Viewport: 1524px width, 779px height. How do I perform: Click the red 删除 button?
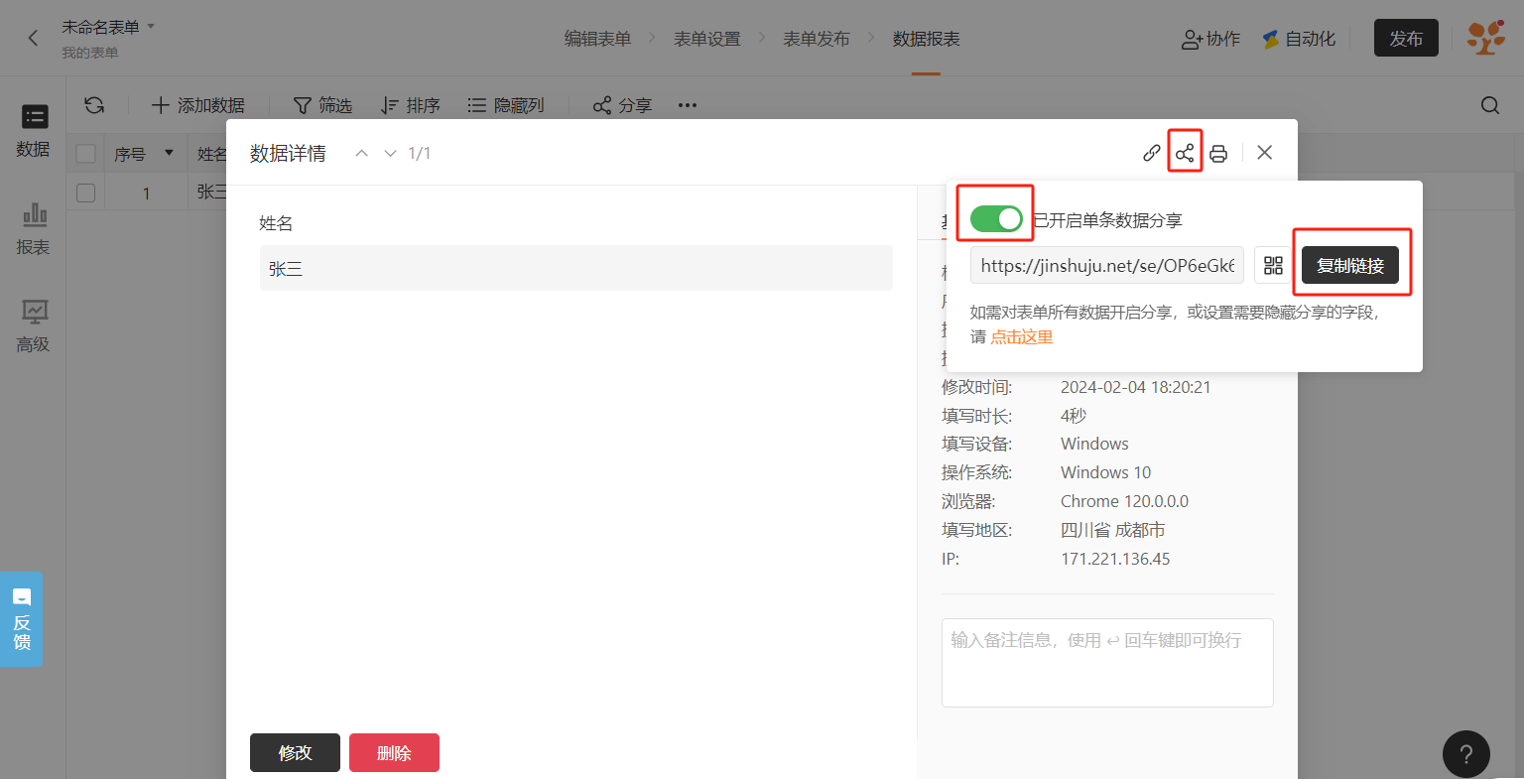394,752
